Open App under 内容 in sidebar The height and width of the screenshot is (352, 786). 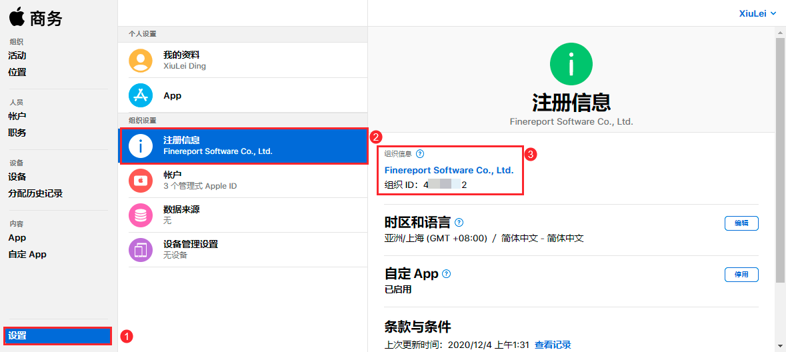[17, 238]
